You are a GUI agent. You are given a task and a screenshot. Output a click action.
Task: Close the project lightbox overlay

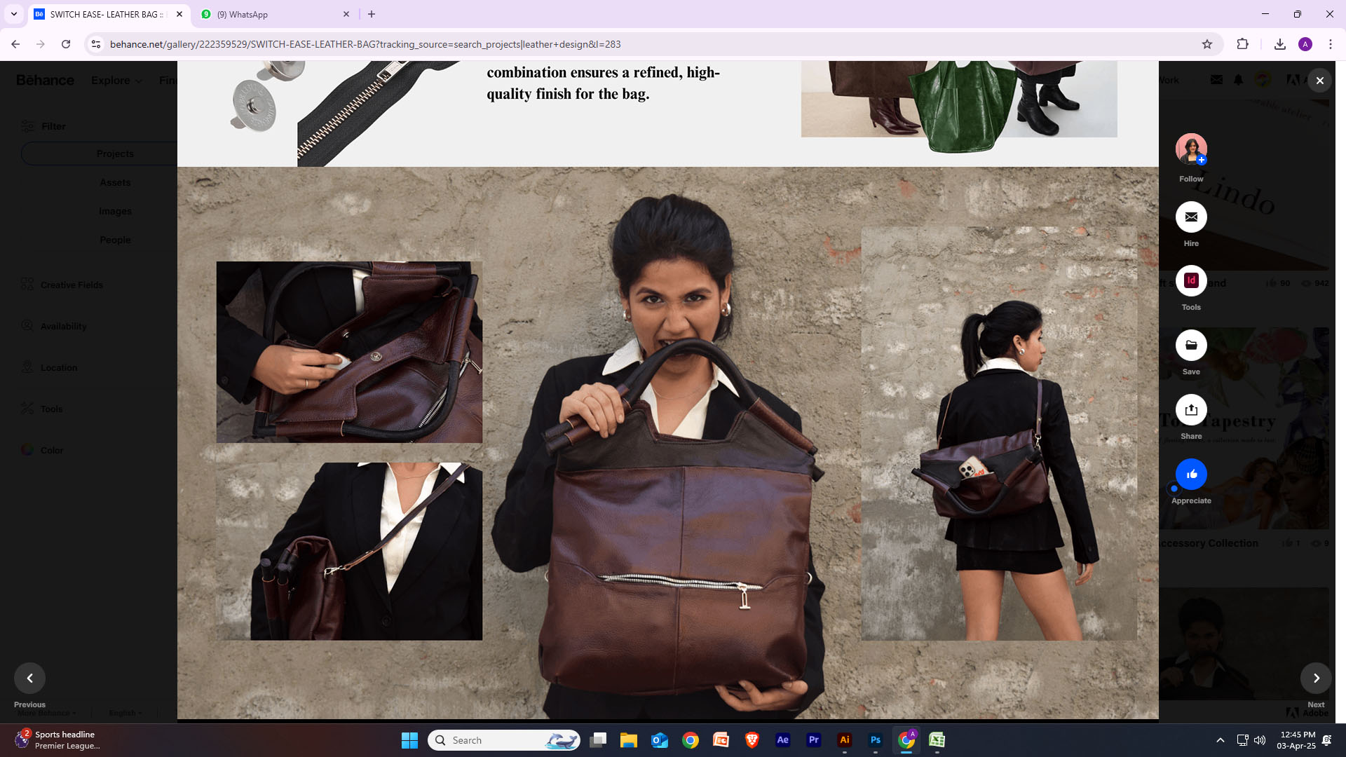[x=1320, y=81]
